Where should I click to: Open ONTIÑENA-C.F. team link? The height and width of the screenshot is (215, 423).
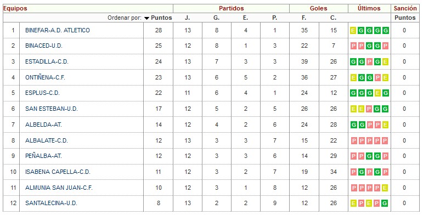point(45,77)
